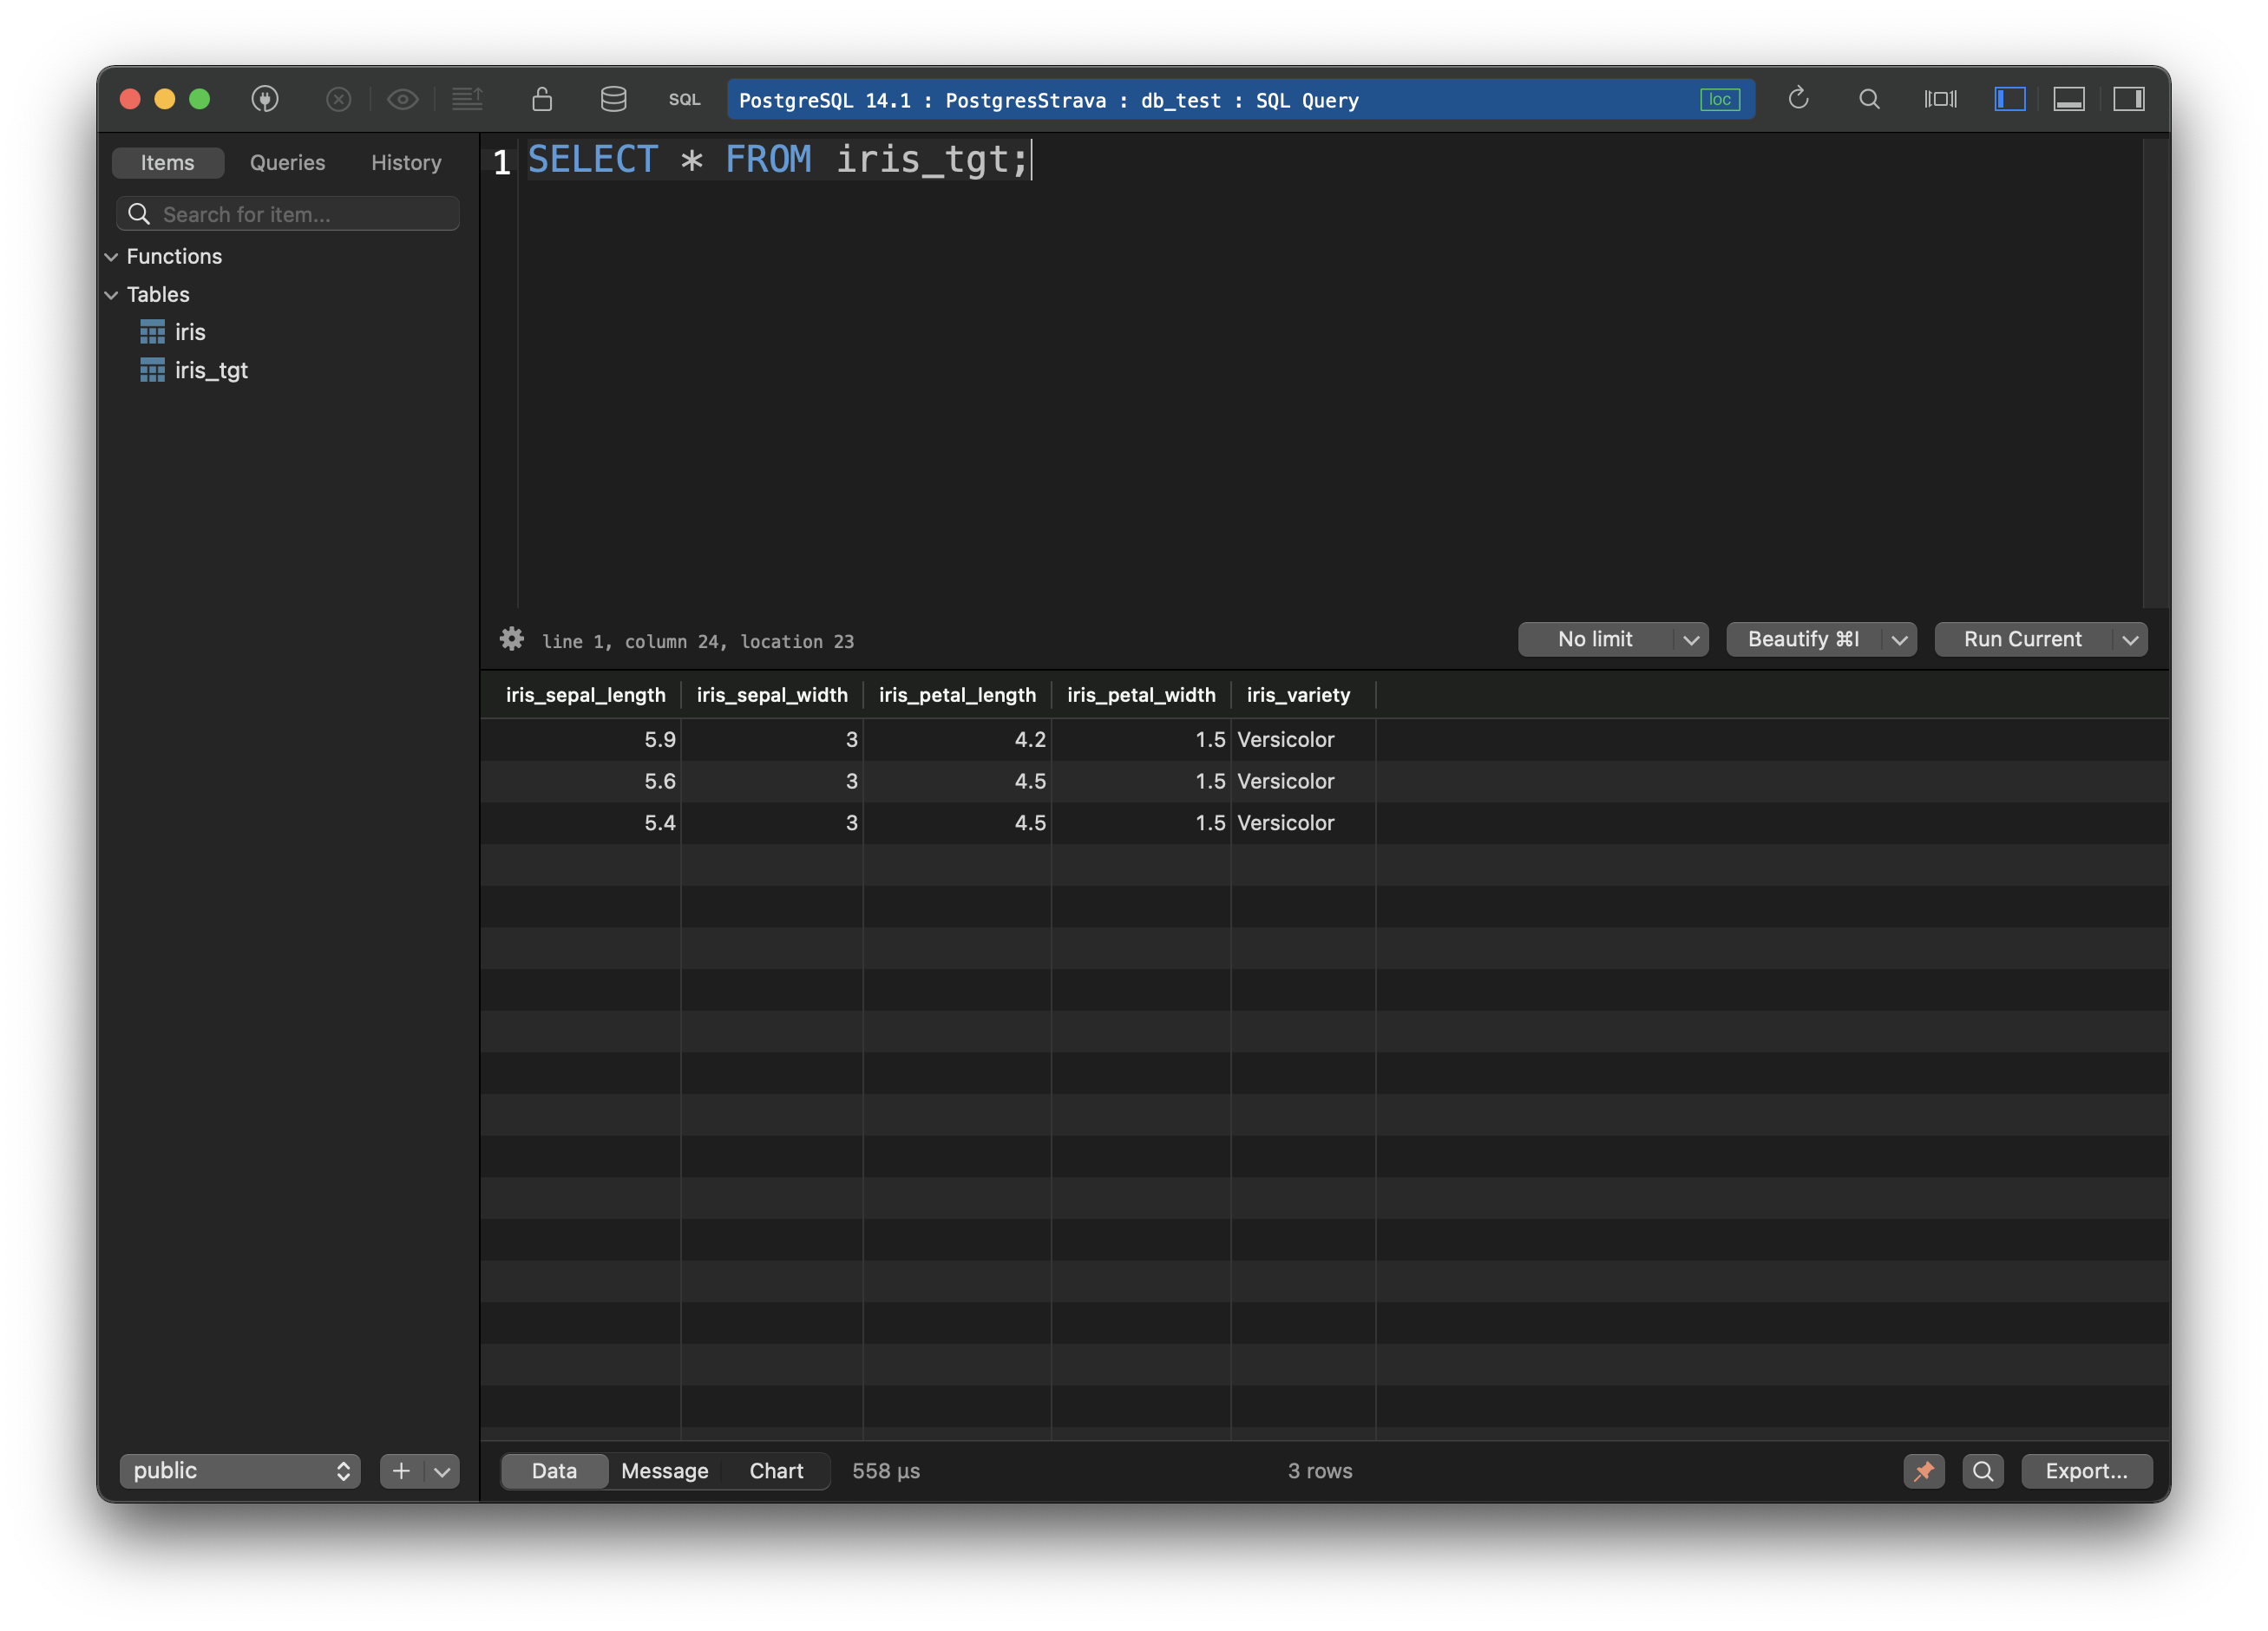Open the search icon in the toolbar
This screenshot has height=1631, width=2268.
click(1869, 99)
